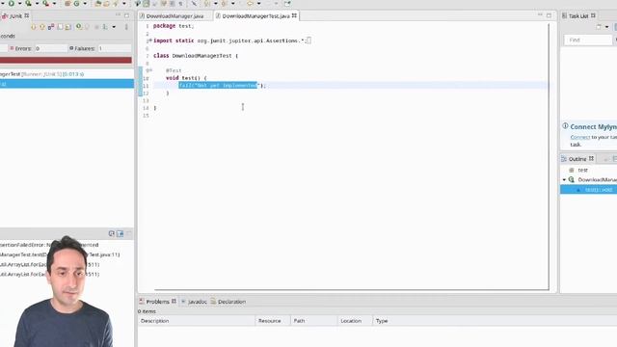617x347 pixels.
Task: Toggle JUnit Scroll Lock icon
Action: (x=60, y=27)
